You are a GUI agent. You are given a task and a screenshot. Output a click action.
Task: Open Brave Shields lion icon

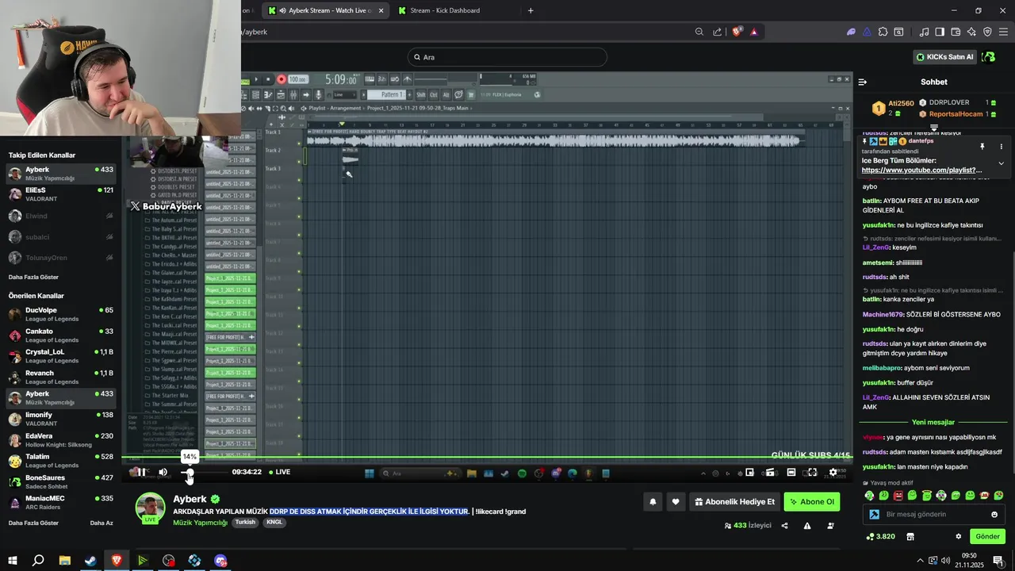coord(737,32)
